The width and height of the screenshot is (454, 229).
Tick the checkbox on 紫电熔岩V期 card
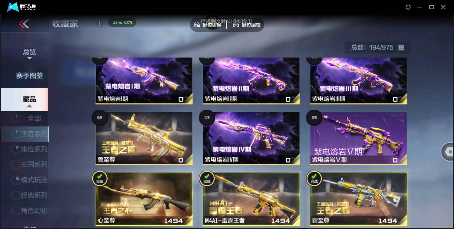pyautogui.click(x=395, y=160)
